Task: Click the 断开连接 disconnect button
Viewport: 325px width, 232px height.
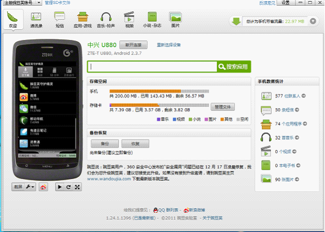Action: click(133, 44)
